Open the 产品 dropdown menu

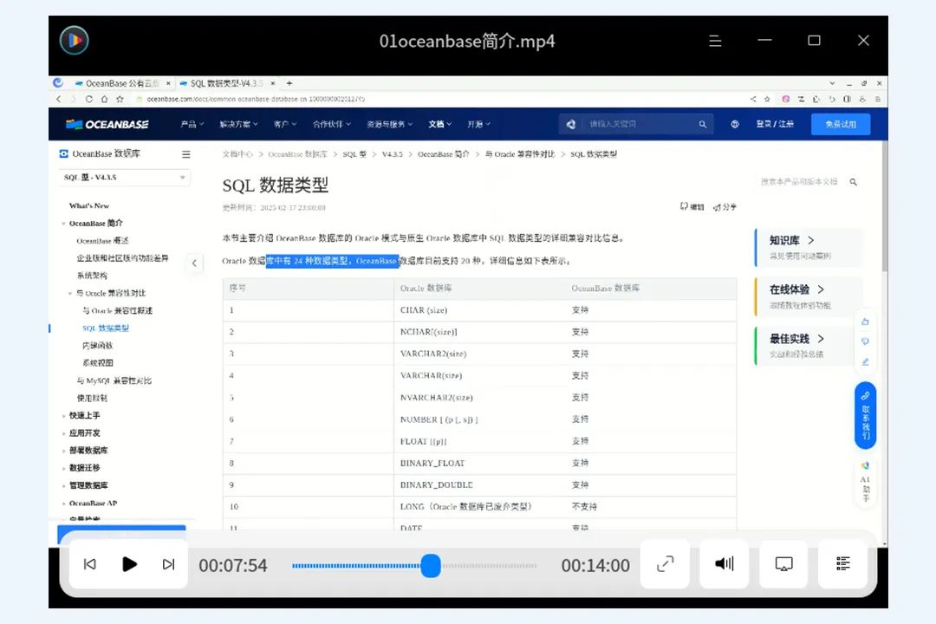click(192, 124)
